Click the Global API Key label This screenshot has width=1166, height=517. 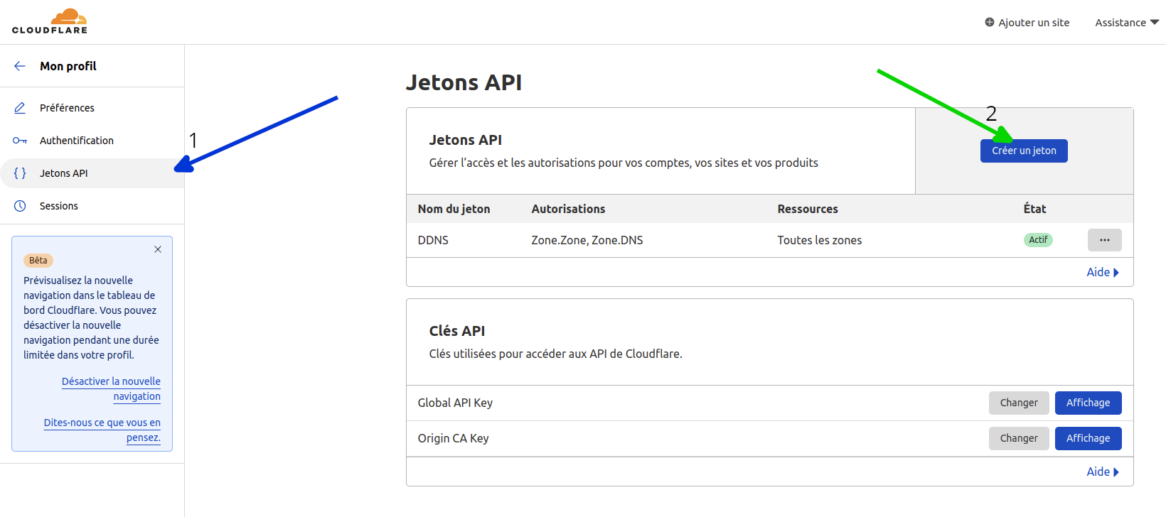[455, 403]
